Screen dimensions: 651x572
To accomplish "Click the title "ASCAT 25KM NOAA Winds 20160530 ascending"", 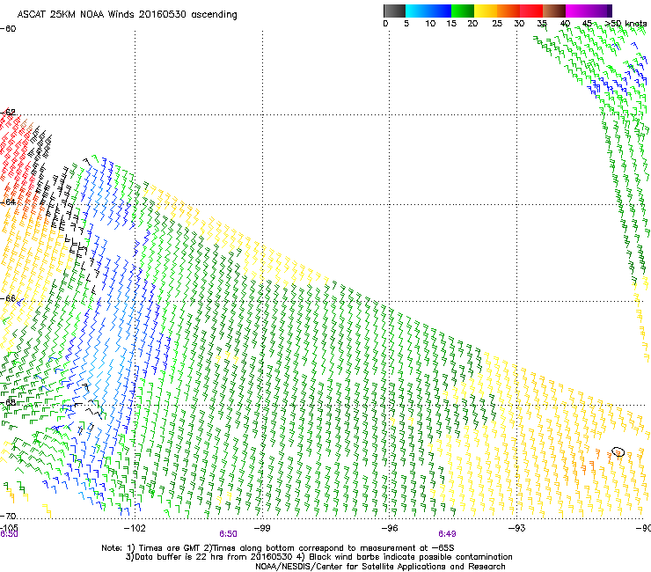I will [x=127, y=15].
